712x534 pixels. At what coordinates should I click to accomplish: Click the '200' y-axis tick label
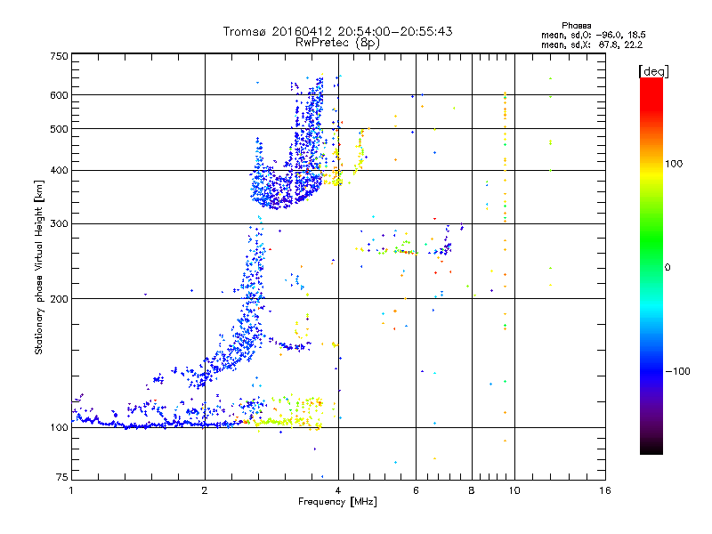click(59, 299)
